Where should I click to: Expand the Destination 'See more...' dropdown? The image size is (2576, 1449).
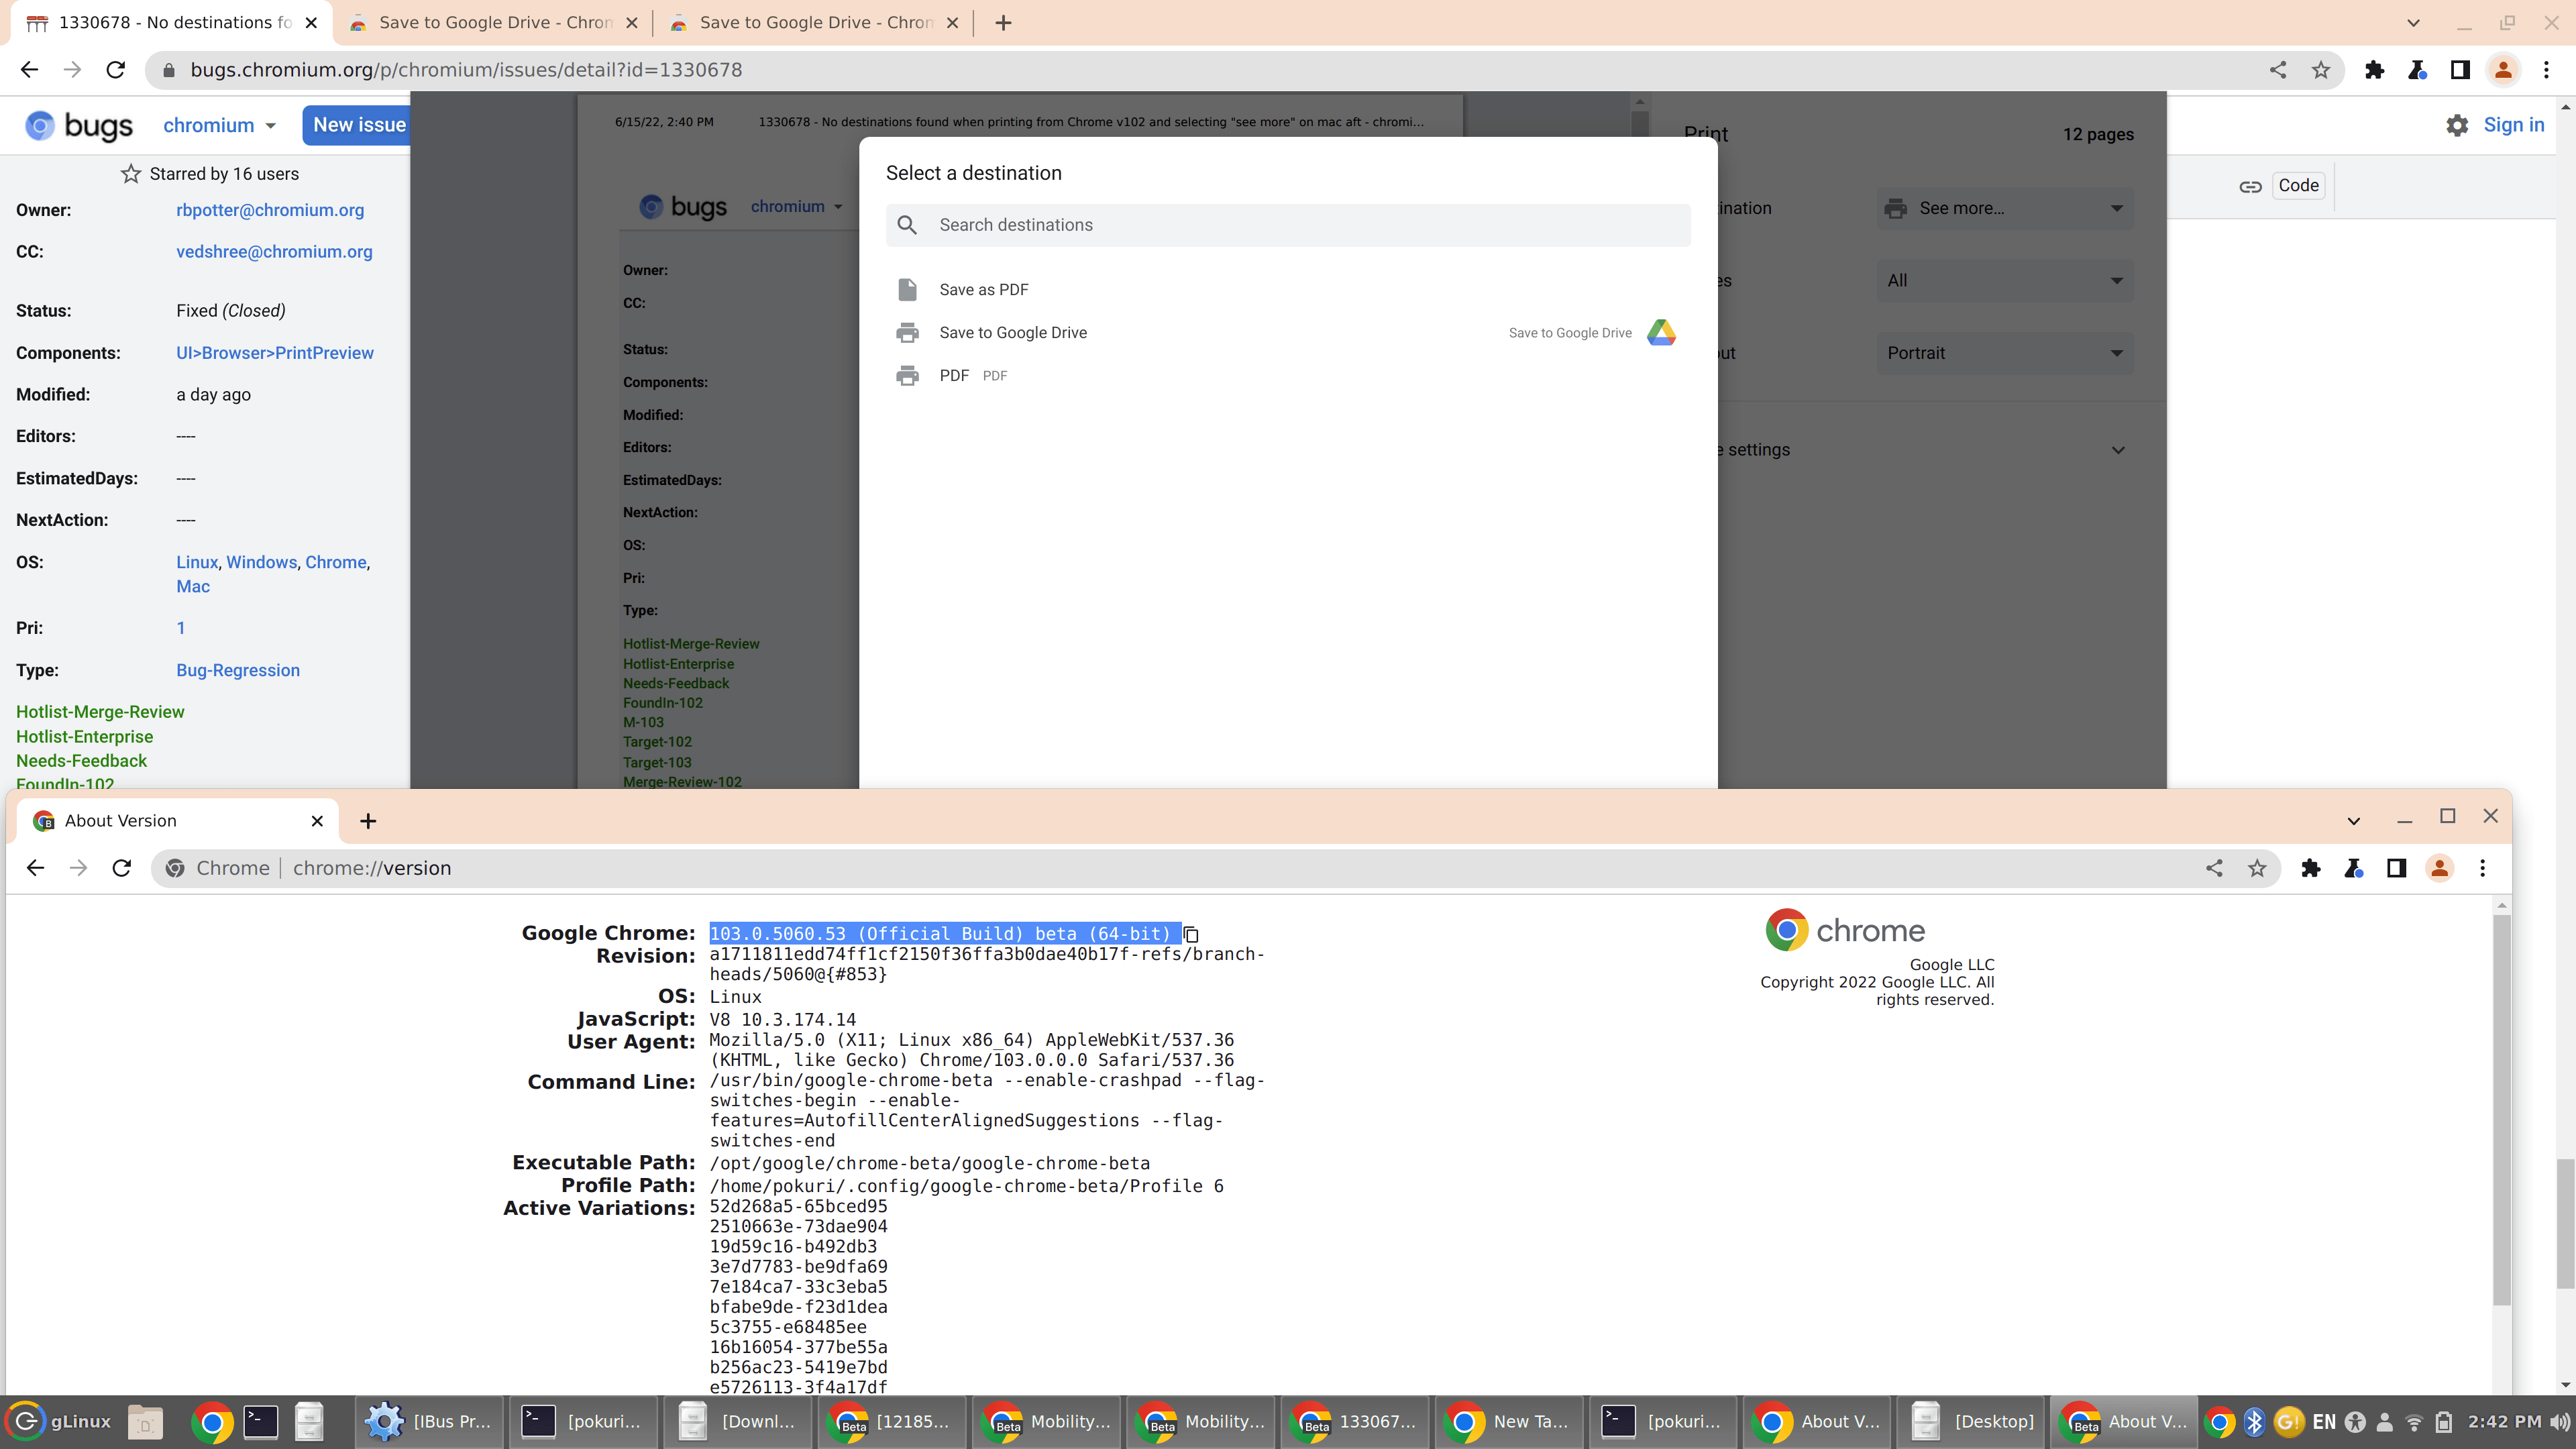tap(2004, 208)
